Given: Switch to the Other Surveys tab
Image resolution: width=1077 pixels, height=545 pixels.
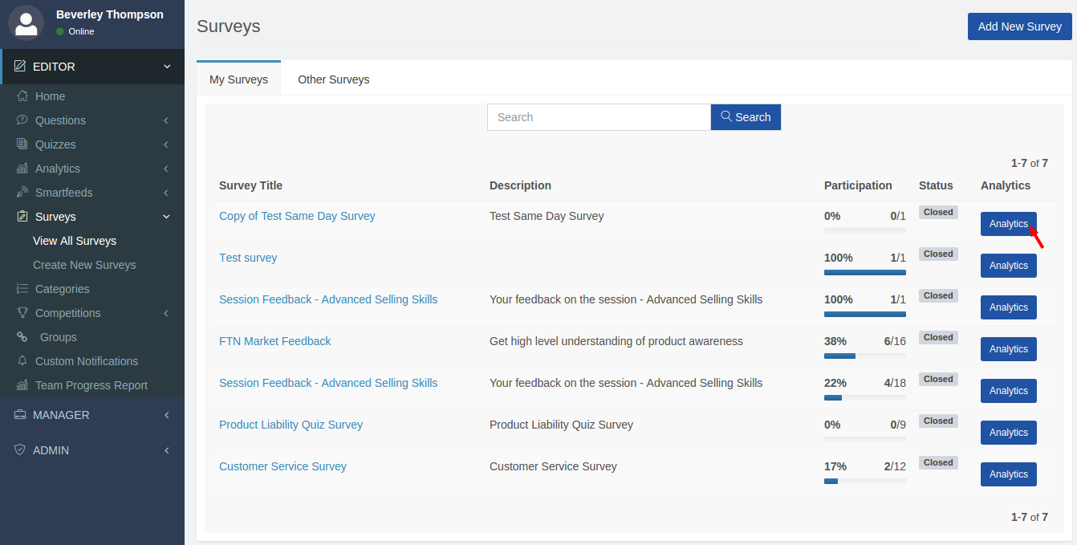Looking at the screenshot, I should point(333,79).
